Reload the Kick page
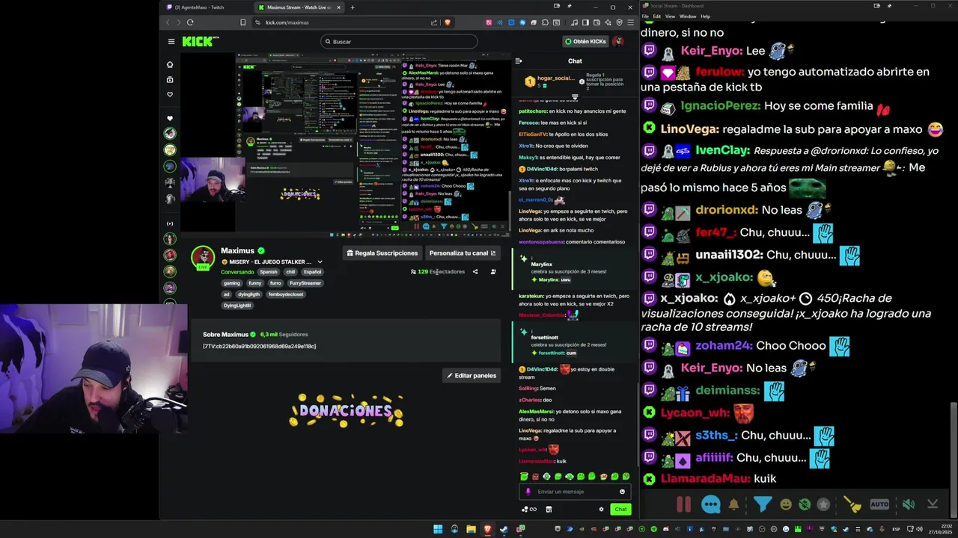The height and width of the screenshot is (538, 958). coord(190,22)
